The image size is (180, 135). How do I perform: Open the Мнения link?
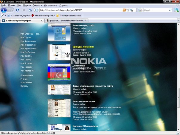click(24, 79)
